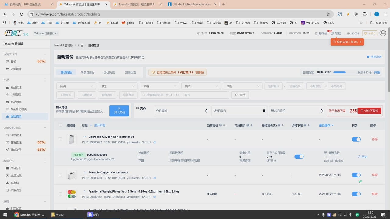Open AI全自动跟卖 in the sidebar
Screen dimensions: 390x219
[x=25, y=109]
